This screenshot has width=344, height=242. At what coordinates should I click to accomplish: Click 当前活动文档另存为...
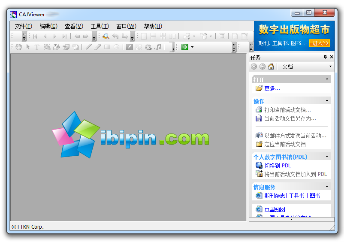pos(290,118)
